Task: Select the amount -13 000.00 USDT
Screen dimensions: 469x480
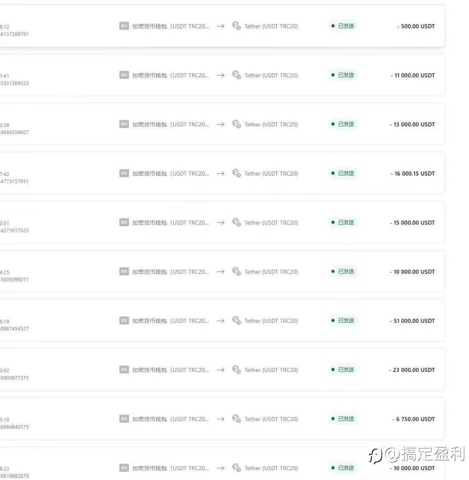Action: click(412, 124)
